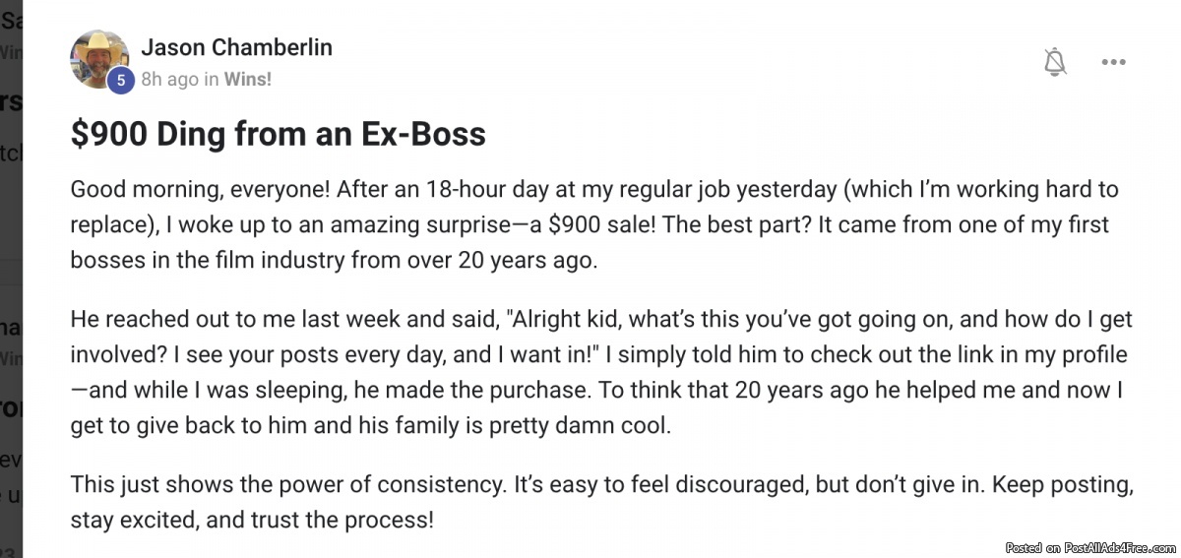
Task: Open the three-dot post options menu
Action: coord(1113,62)
